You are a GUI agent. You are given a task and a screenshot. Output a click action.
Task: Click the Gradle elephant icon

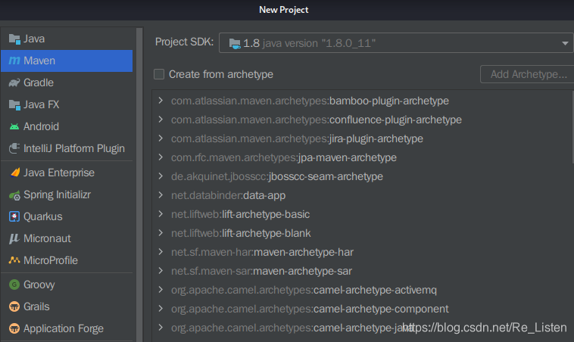click(14, 82)
